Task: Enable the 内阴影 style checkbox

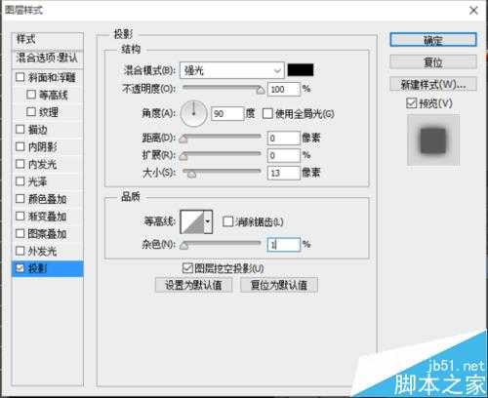Action: (20, 146)
